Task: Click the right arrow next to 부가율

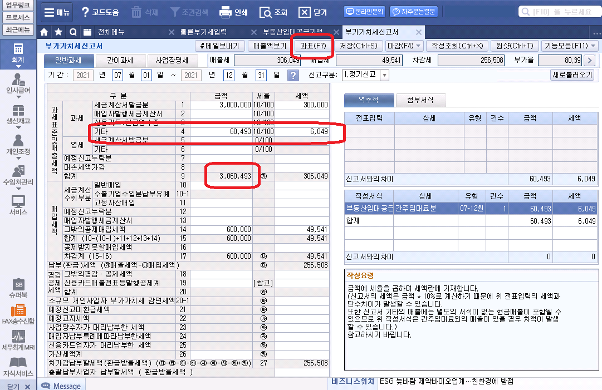Action: pos(590,61)
